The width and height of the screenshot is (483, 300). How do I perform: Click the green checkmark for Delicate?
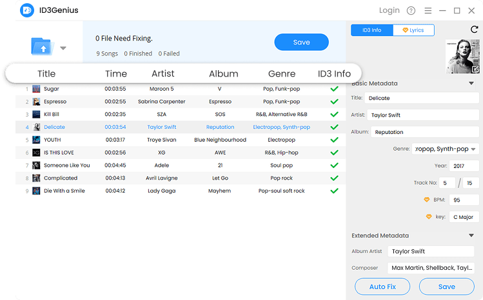(334, 127)
